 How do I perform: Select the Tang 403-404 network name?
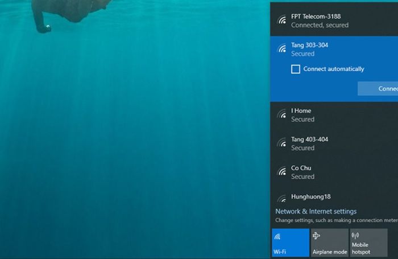pyautogui.click(x=309, y=139)
